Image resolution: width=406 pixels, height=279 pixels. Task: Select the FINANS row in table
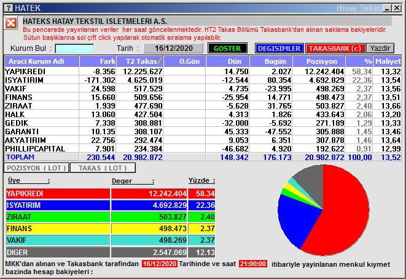tap(203, 97)
